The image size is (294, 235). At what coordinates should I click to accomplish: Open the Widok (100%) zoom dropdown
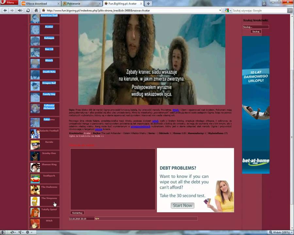pyautogui.click(x=281, y=232)
